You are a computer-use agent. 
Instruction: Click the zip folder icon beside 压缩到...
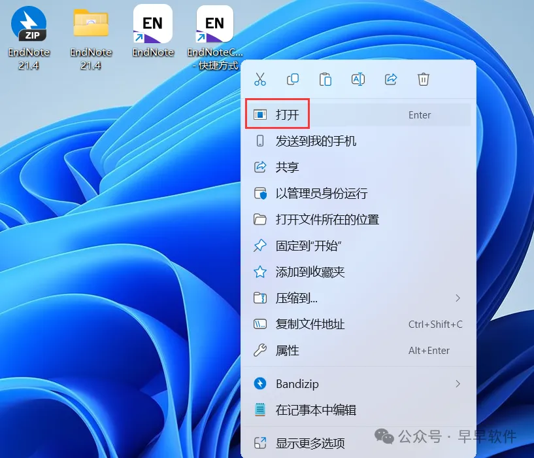coord(260,298)
